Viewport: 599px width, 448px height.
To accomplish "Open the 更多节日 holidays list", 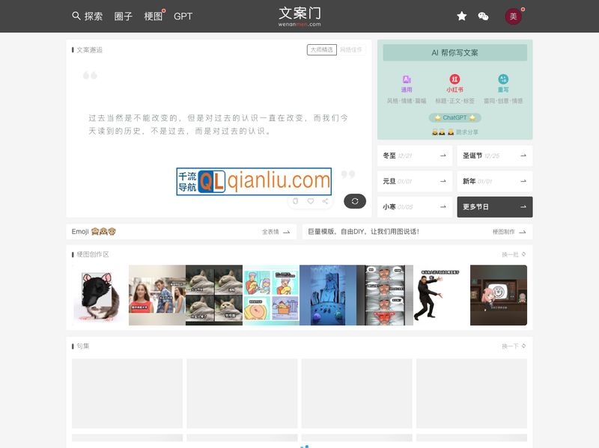I will point(494,207).
